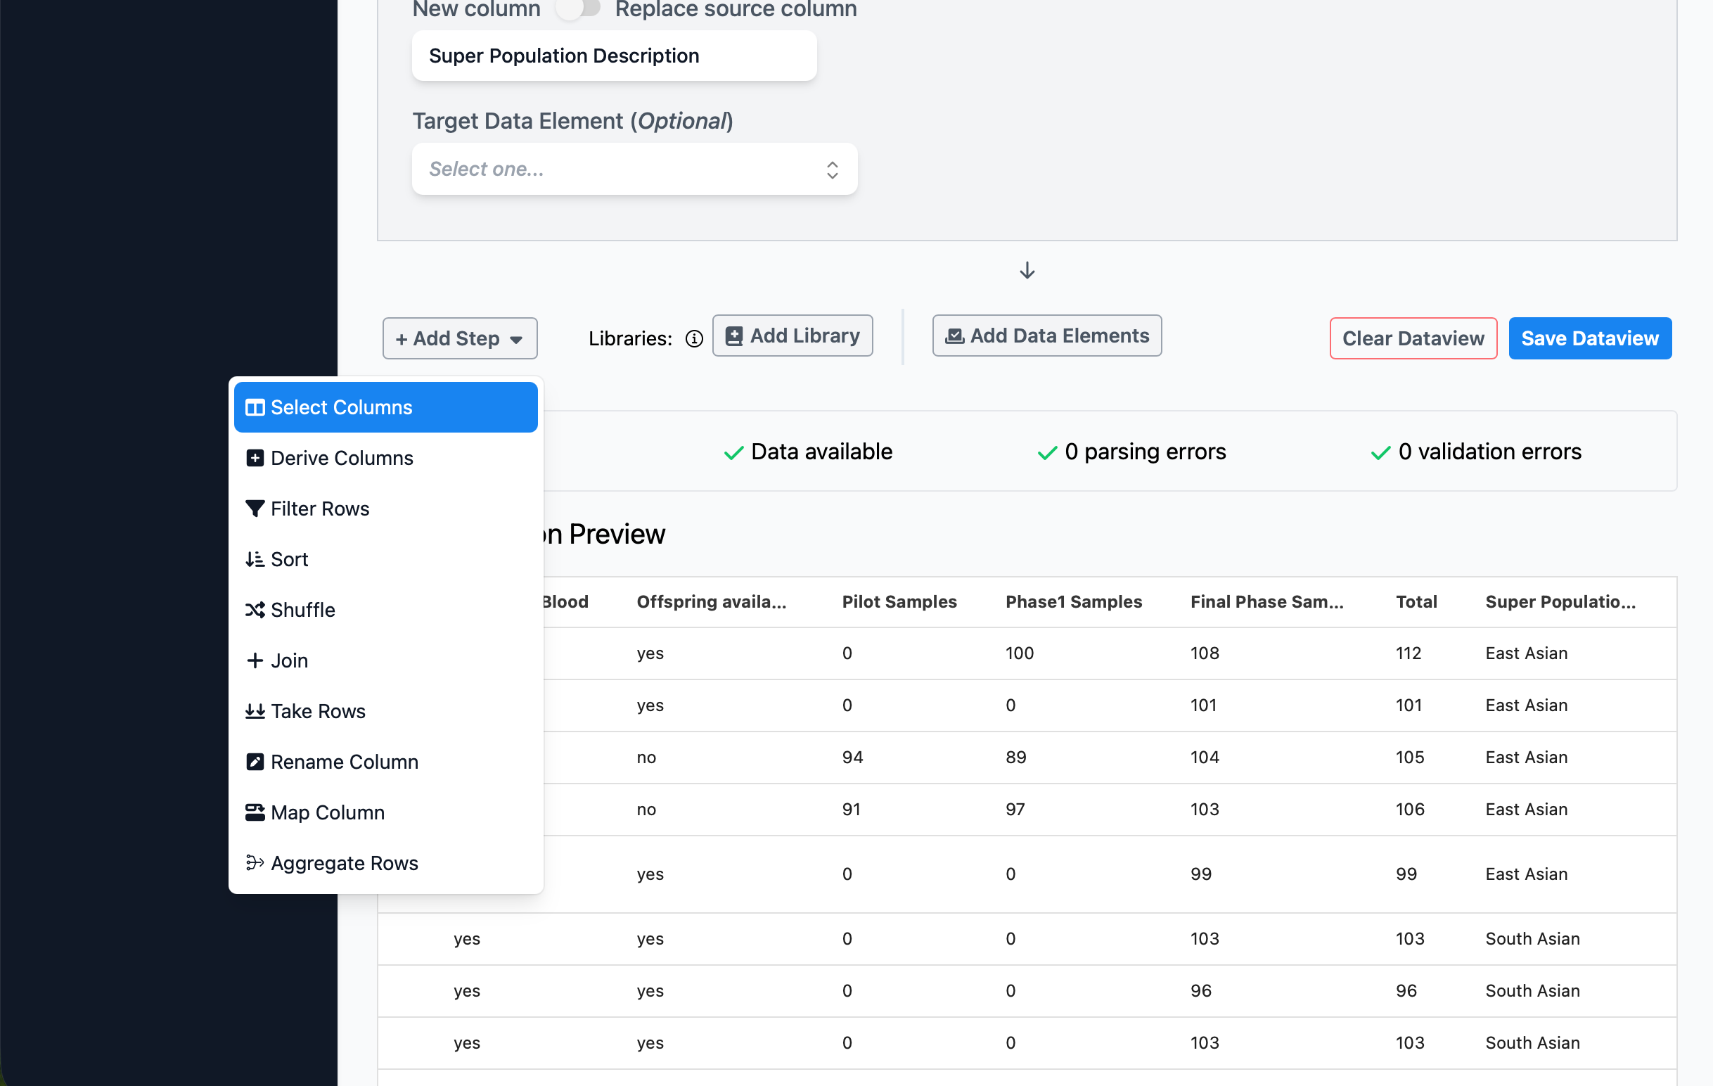Click the Super Population Description name field

click(x=614, y=56)
